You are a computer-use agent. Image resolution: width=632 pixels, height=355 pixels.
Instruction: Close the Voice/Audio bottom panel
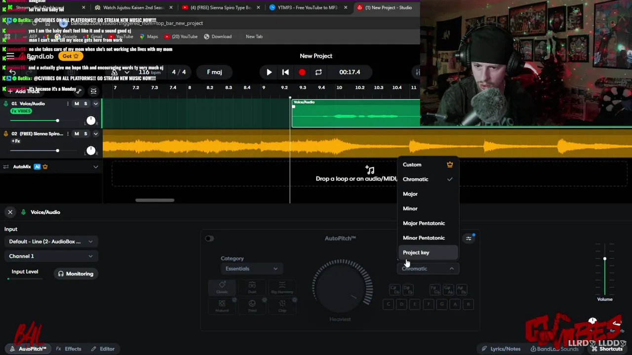[x=10, y=212]
